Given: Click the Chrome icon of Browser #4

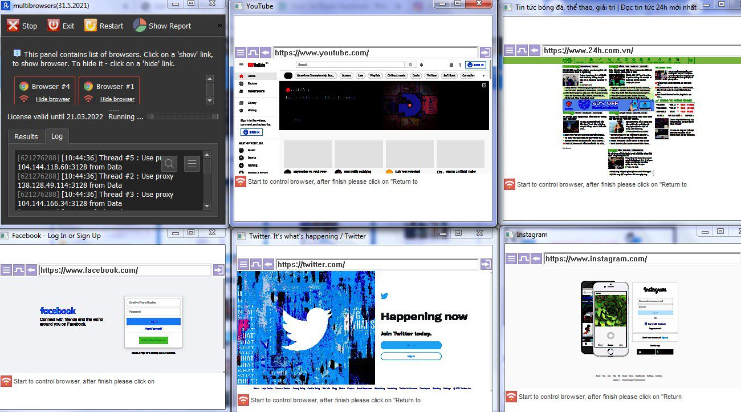Looking at the screenshot, I should (24, 86).
